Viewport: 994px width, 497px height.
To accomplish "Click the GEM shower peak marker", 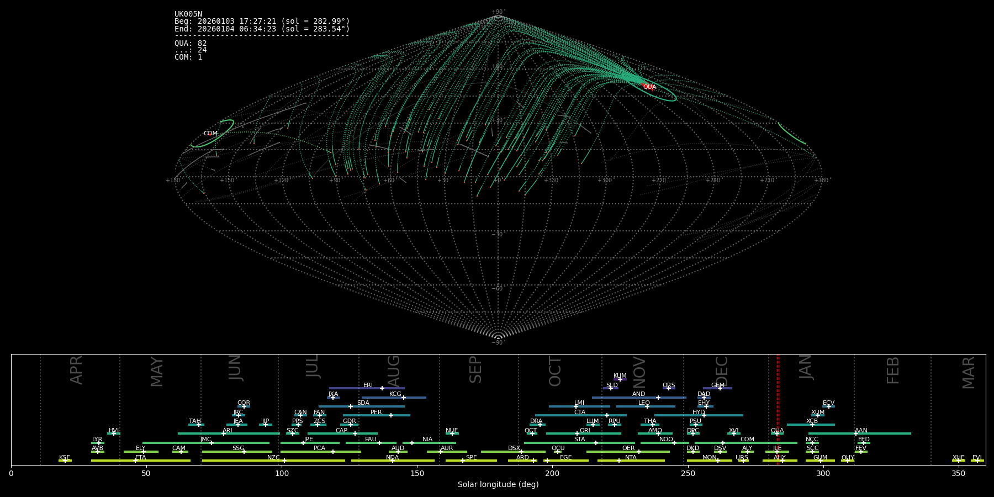I will click(720, 388).
